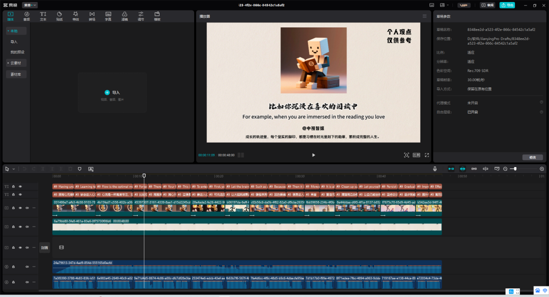Viewport: 549px width, 297px height.
Task: Open the 菜单 dropdown beside the logo
Action: pos(29,5)
